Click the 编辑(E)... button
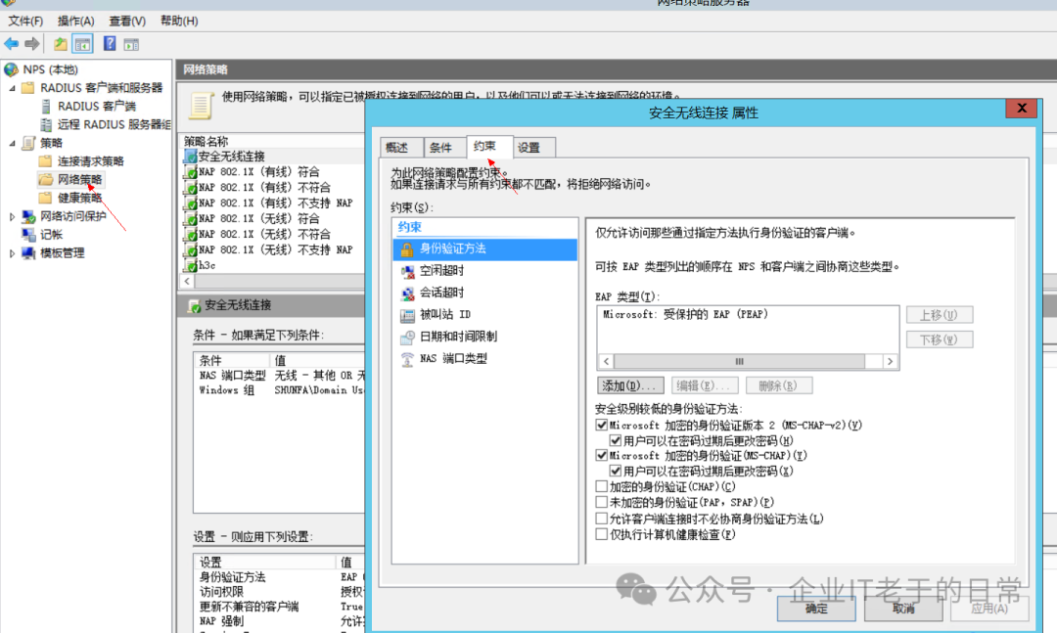1057x633 pixels. click(705, 386)
